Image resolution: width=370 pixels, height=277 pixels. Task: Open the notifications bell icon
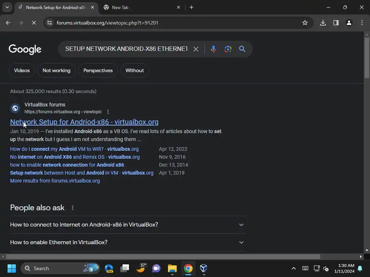pos(360,268)
